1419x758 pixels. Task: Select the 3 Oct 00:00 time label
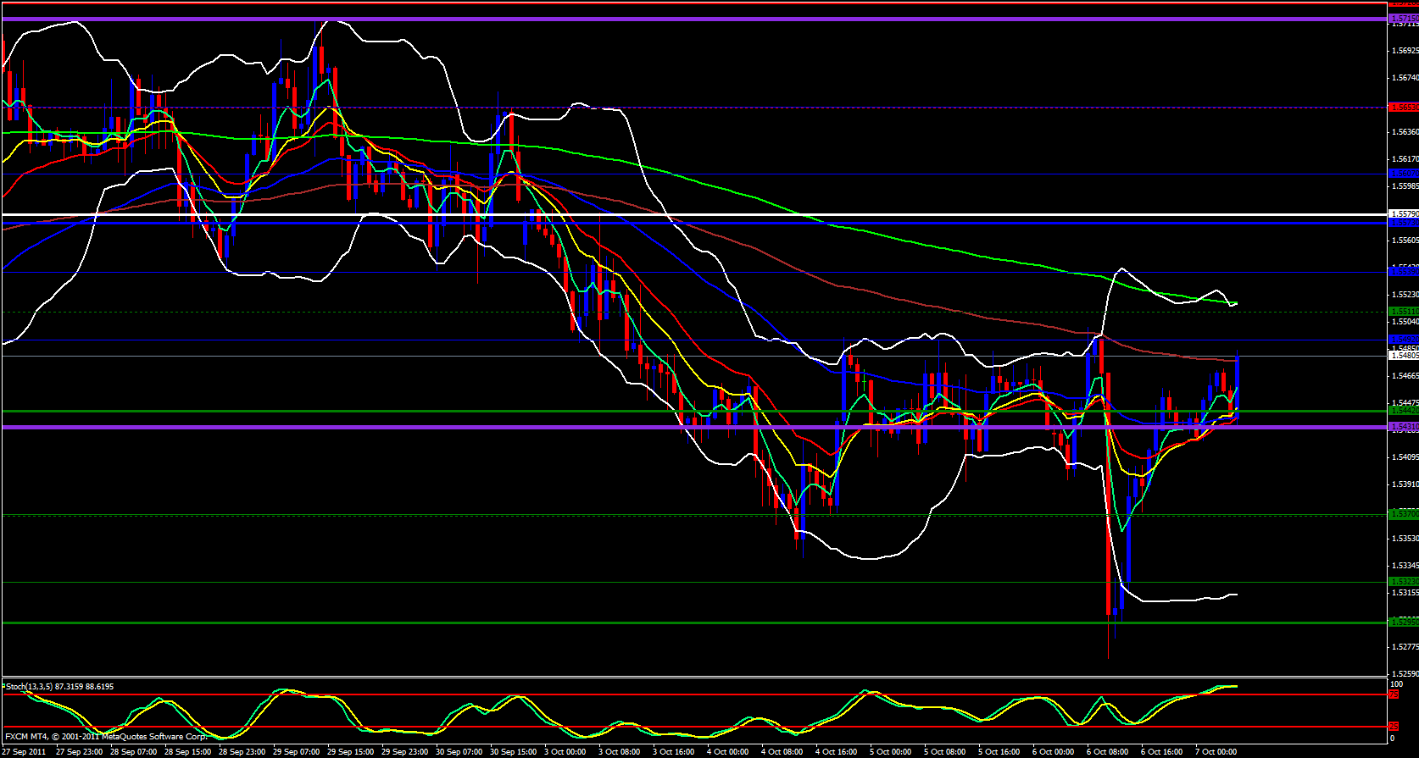point(565,752)
